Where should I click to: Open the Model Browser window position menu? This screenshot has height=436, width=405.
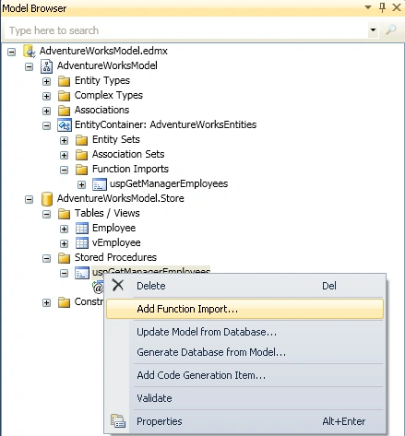(x=368, y=7)
